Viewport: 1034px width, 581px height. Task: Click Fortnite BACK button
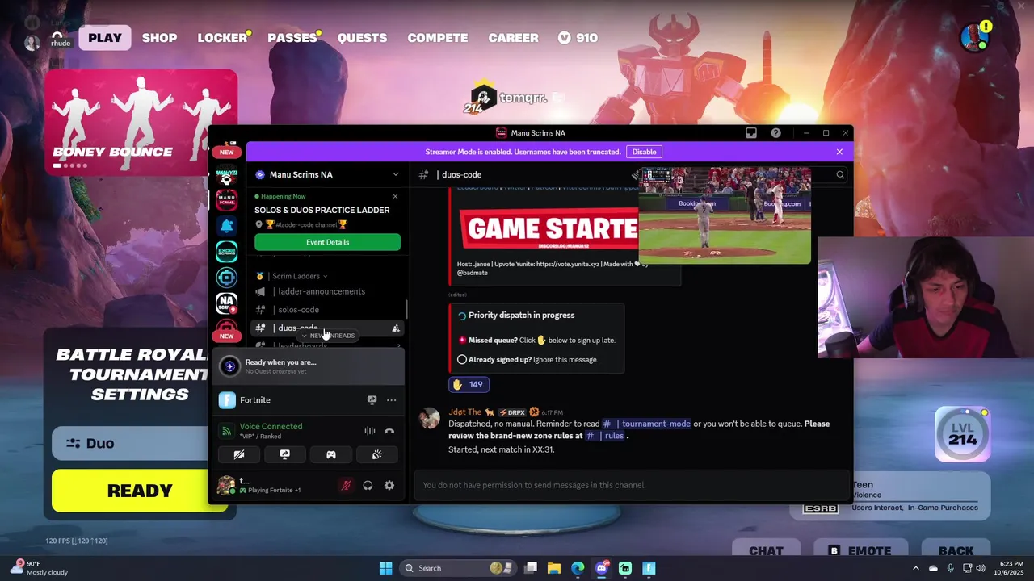point(956,550)
